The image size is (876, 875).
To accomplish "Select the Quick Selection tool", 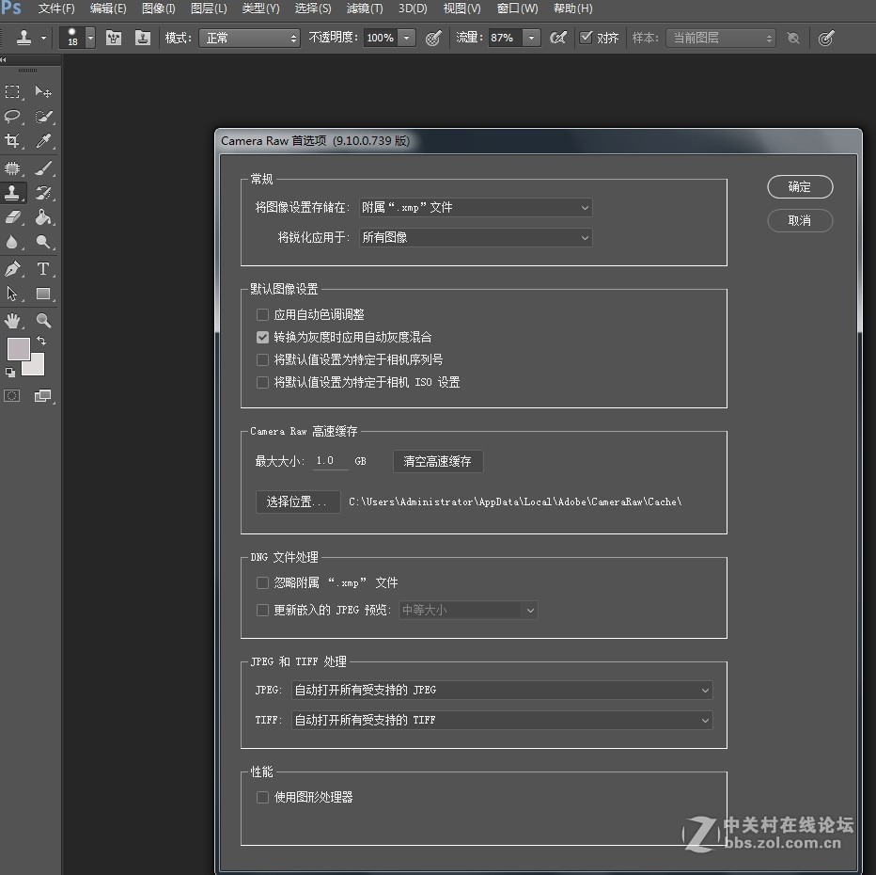I will 43,117.
